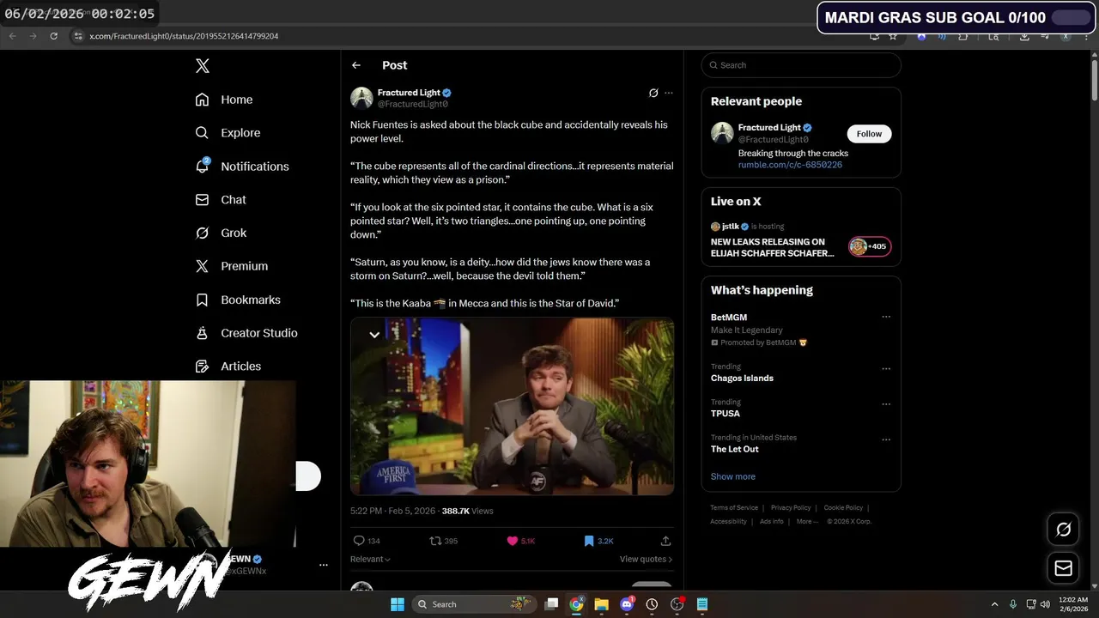Open Chat in the sidebar
Image resolution: width=1099 pixels, height=618 pixels.
pyautogui.click(x=221, y=199)
